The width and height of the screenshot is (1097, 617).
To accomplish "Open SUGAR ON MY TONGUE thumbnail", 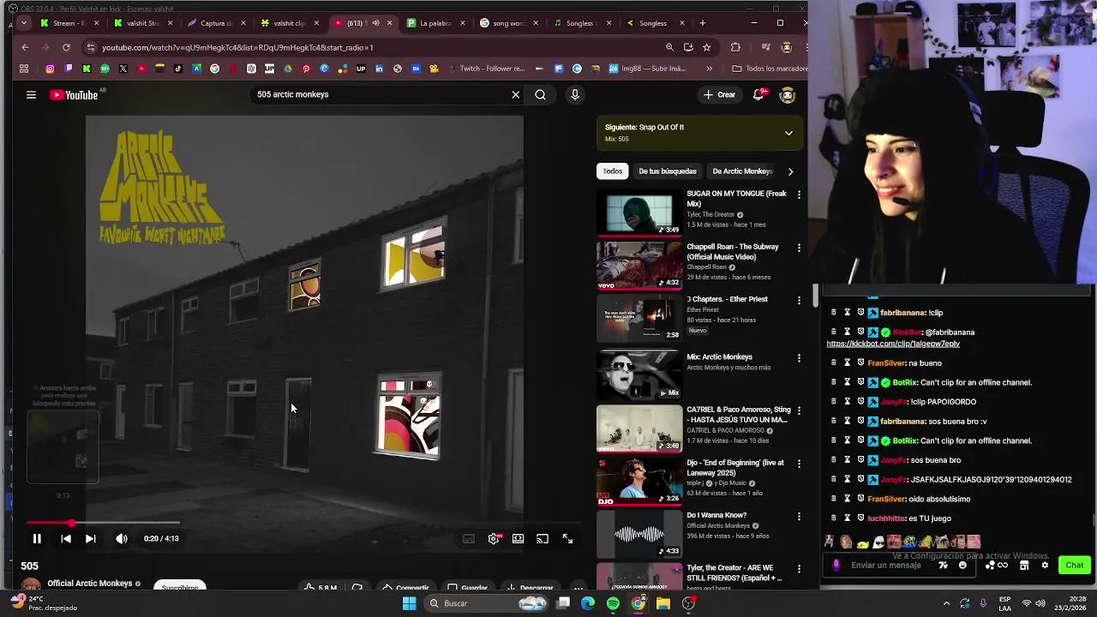I will click(639, 213).
